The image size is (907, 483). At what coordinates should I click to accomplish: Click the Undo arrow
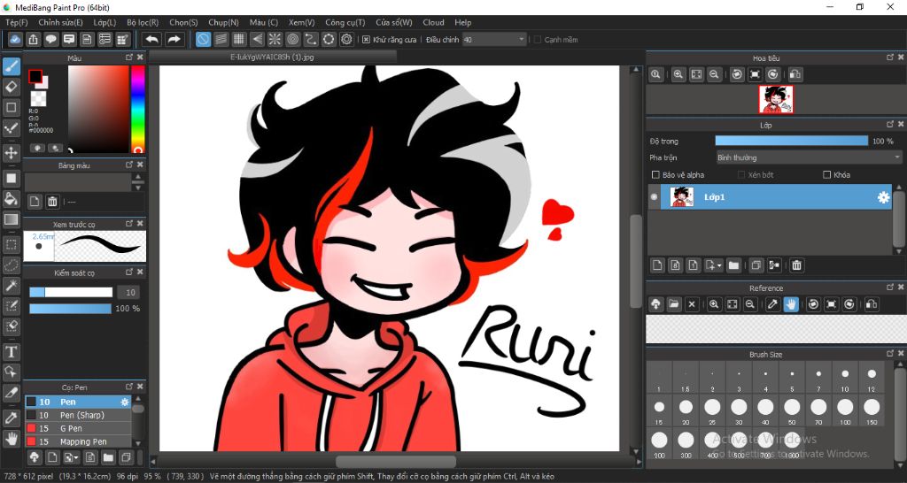pos(152,39)
